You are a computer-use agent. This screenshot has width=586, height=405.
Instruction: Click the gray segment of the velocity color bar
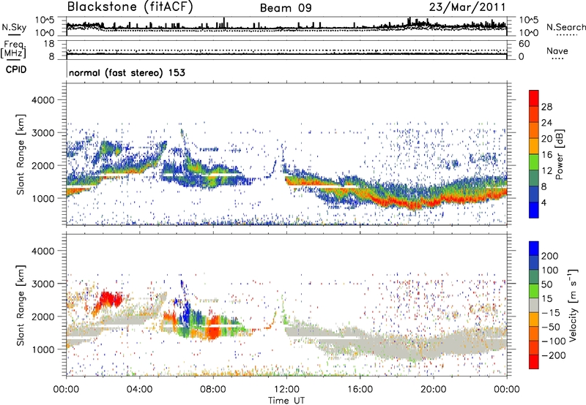pos(534,305)
